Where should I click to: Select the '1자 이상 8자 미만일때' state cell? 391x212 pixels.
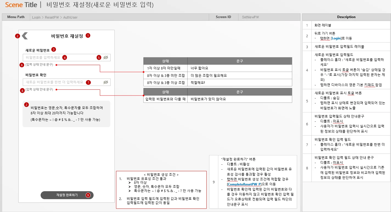tap(165, 68)
